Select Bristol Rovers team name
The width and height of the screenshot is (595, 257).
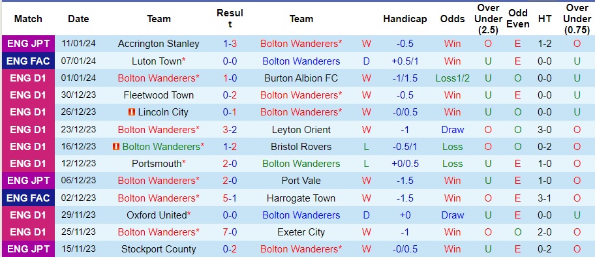(301, 147)
